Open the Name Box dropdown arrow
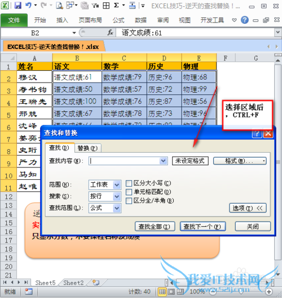The height and width of the screenshot is (298, 282). pyautogui.click(x=74, y=33)
